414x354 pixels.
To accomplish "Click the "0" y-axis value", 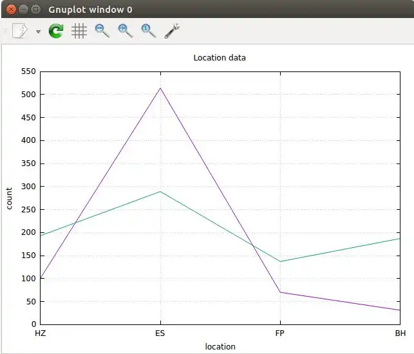I will (33, 324).
